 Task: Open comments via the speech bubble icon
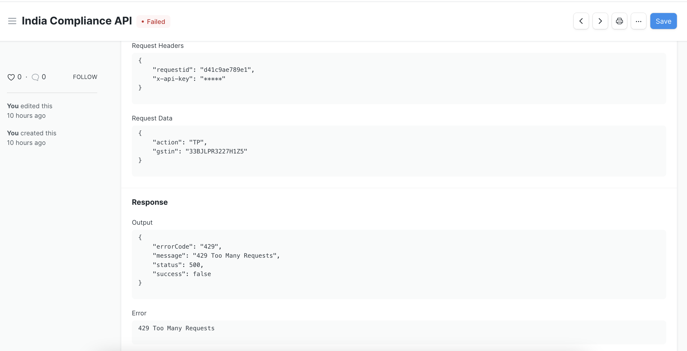tap(35, 77)
